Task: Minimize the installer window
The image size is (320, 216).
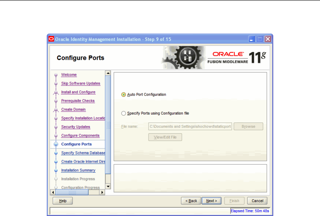Action: [x=252, y=39]
